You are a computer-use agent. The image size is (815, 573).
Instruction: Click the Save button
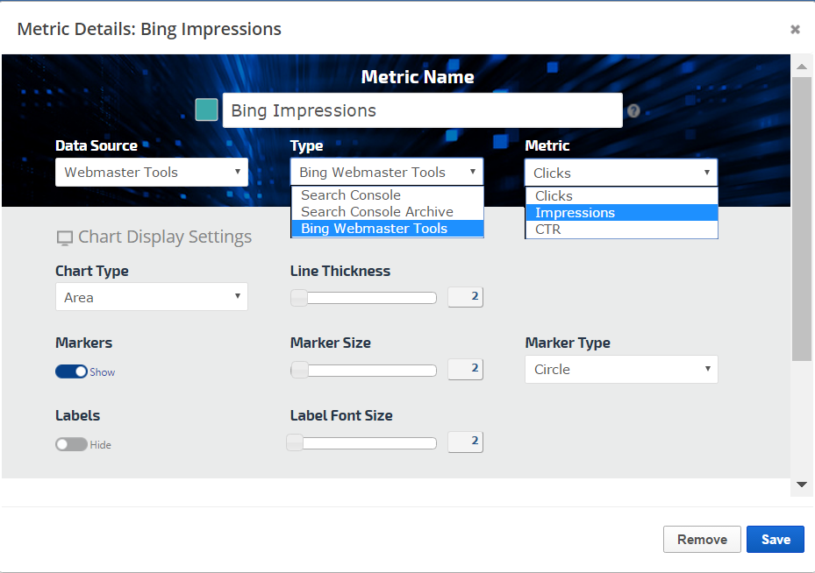[x=775, y=540]
